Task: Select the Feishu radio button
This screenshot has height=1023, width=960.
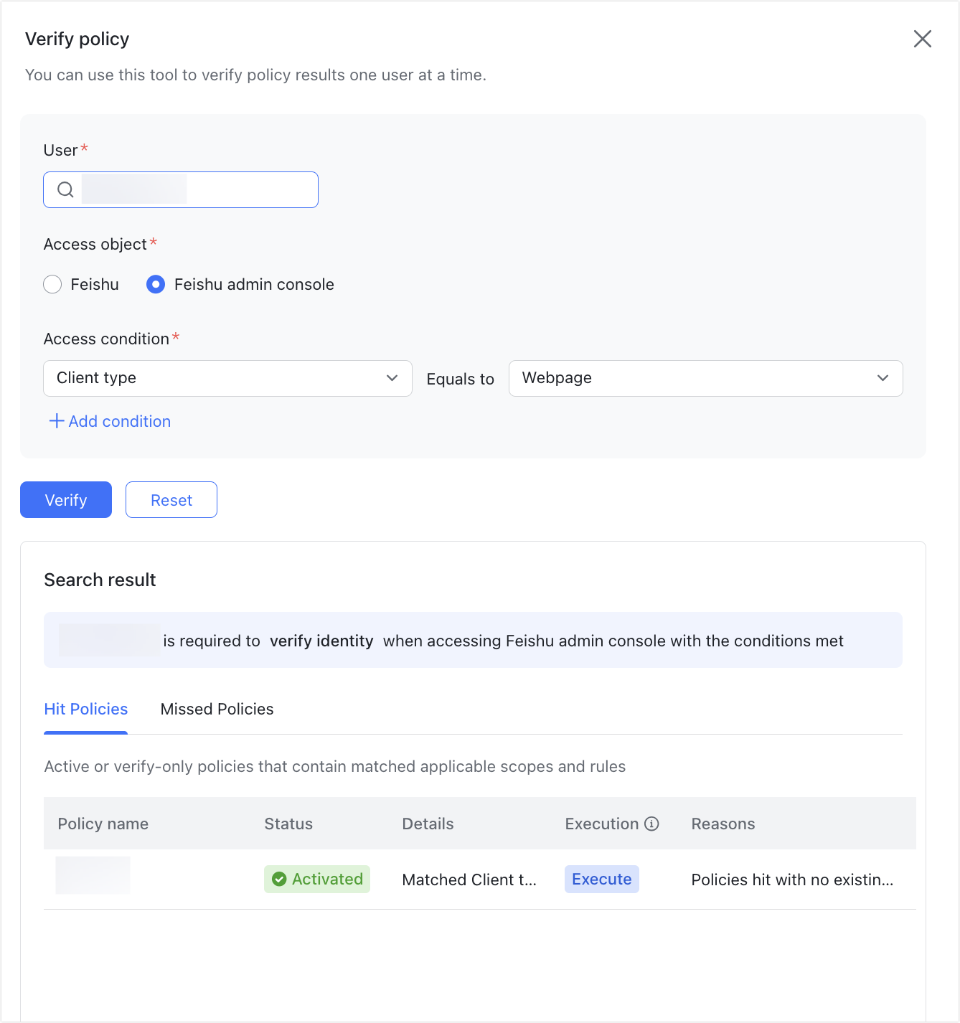Action: pyautogui.click(x=52, y=284)
